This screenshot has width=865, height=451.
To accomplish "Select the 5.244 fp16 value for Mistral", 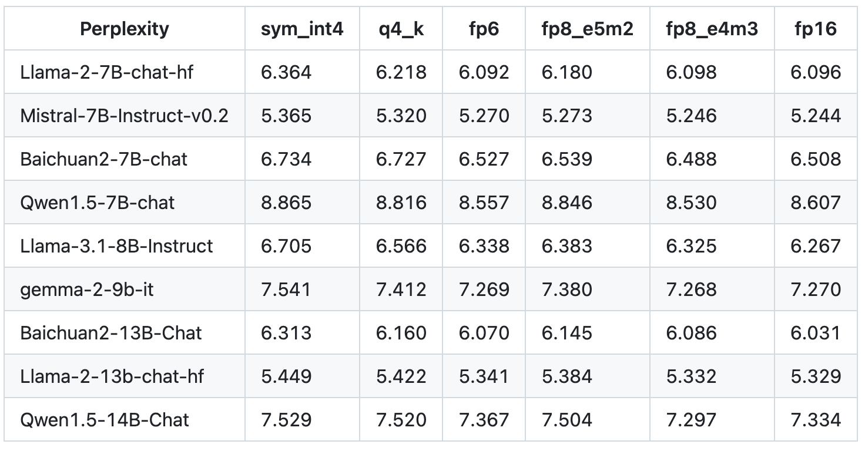I will pos(816,116).
